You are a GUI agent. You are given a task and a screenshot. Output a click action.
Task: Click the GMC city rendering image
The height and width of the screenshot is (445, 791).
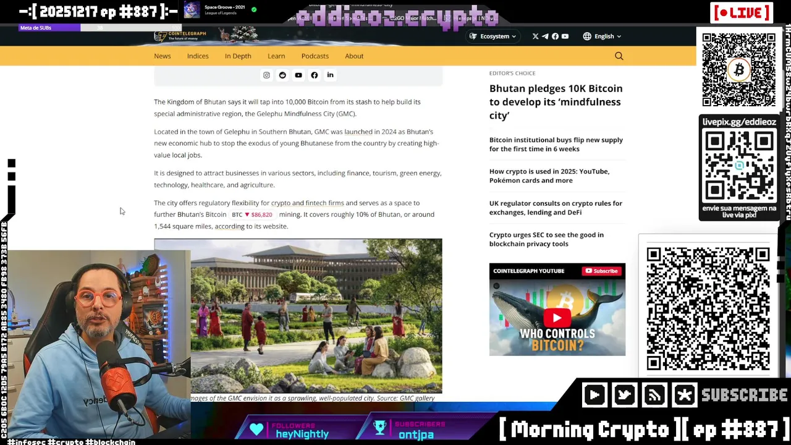pos(298,316)
